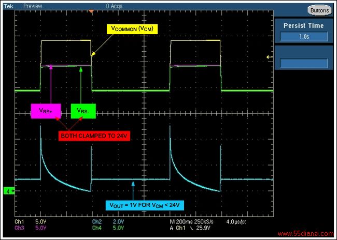Click the Ch4 5.0V readout

tap(108, 228)
